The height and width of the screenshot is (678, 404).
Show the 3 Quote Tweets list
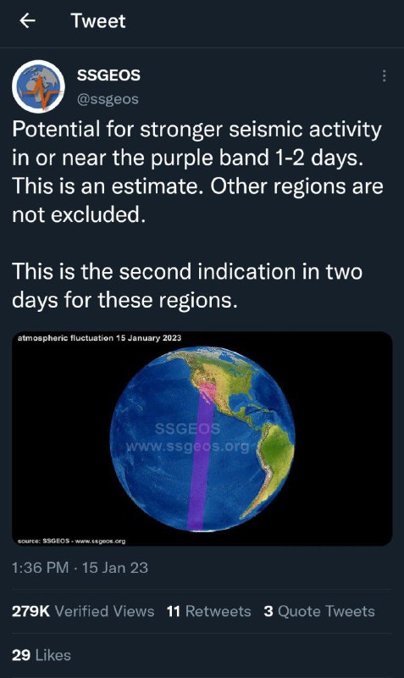pyautogui.click(x=319, y=611)
